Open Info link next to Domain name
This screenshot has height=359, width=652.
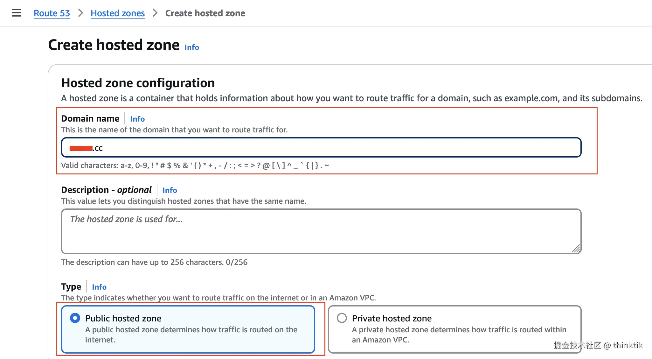(137, 119)
